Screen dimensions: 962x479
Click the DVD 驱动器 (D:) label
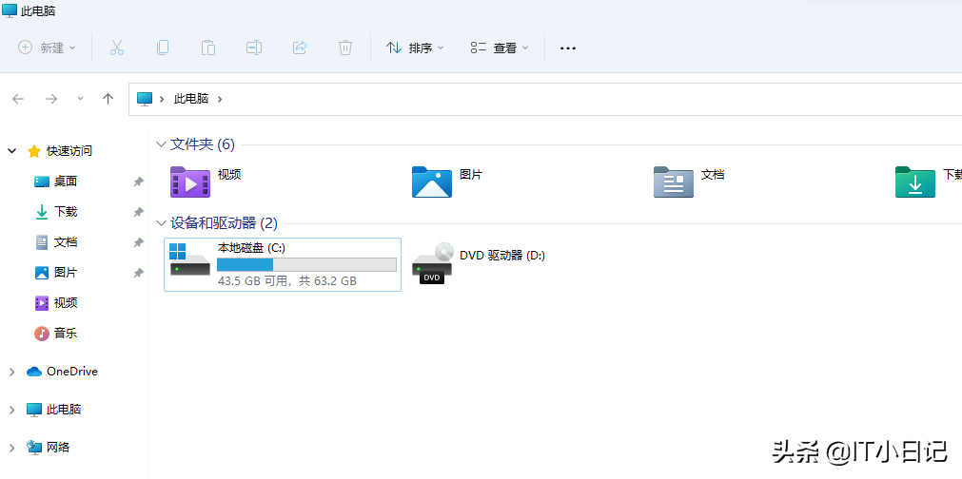502,256
